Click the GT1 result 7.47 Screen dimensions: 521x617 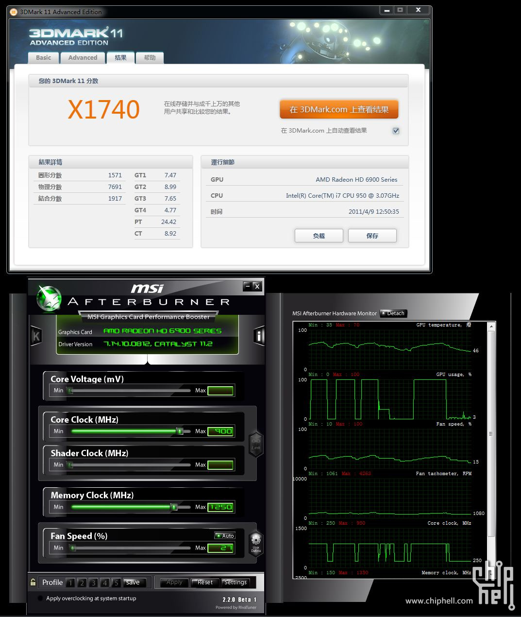(170, 175)
